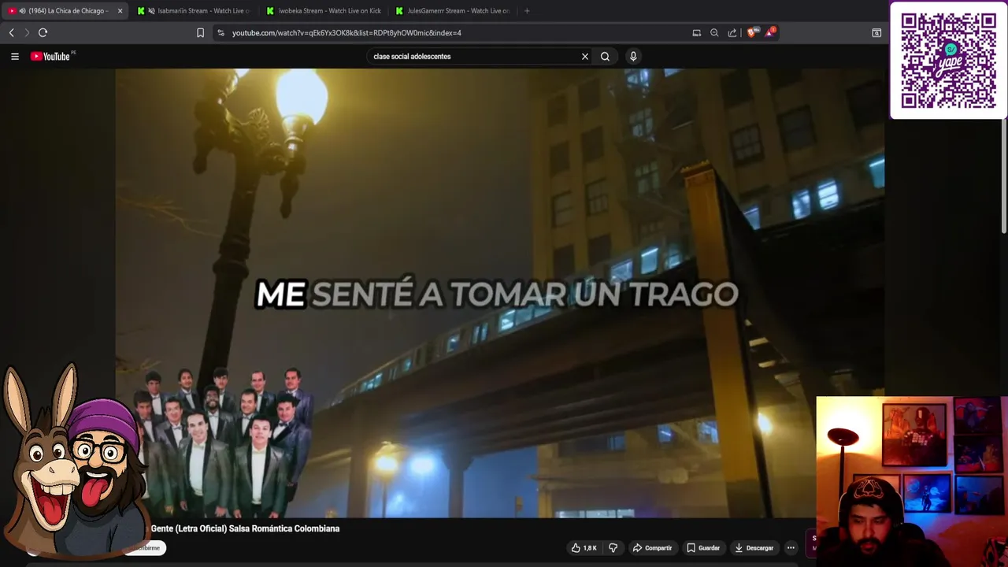Clear the YouTube search box text
This screenshot has width=1008, height=567.
tap(584, 56)
